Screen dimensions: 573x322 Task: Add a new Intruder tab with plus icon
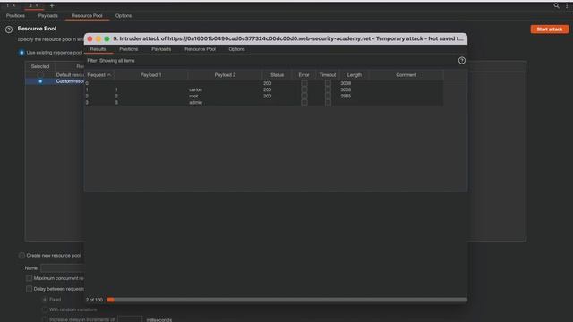click(52, 5)
